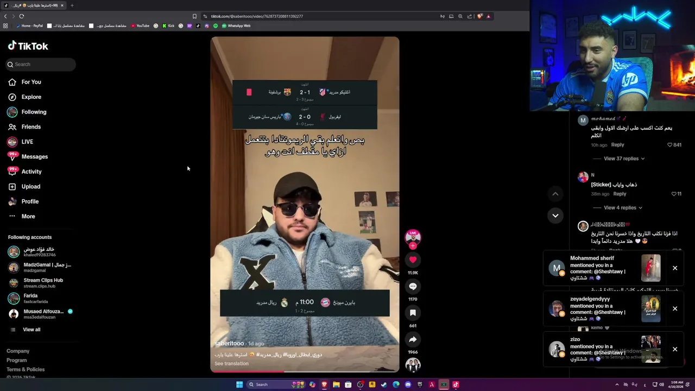Dismiss zeyadelgendyyy mention notification

click(675, 308)
